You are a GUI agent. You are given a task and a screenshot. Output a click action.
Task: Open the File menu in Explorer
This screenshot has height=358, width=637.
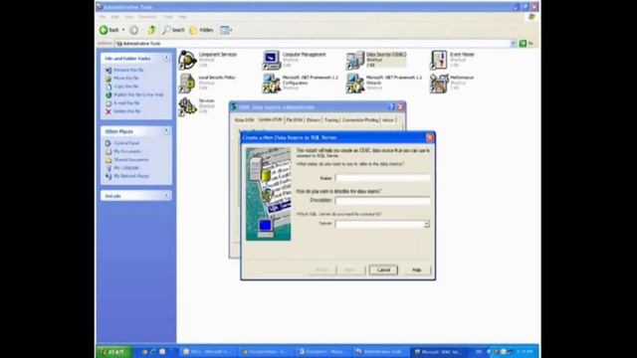tap(102, 17)
